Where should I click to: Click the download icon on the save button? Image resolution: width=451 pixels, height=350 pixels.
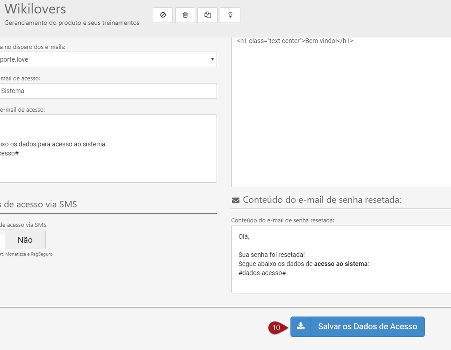coord(300,326)
